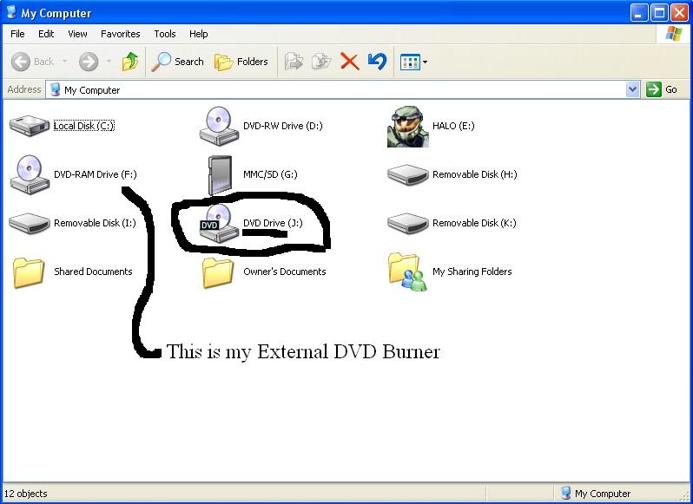693x504 pixels.
Task: Click the Move To toolbar icon
Action: (294, 62)
